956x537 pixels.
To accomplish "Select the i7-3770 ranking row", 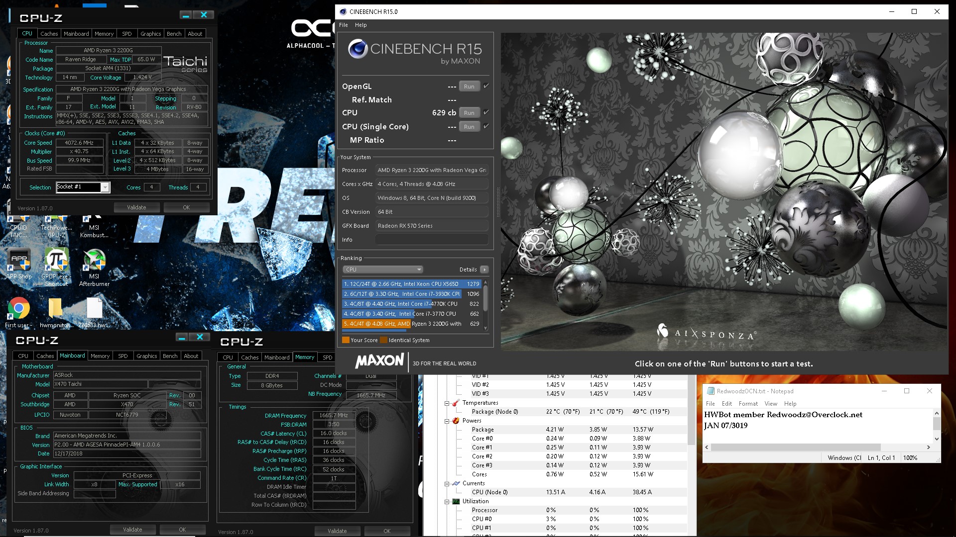I will (411, 314).
